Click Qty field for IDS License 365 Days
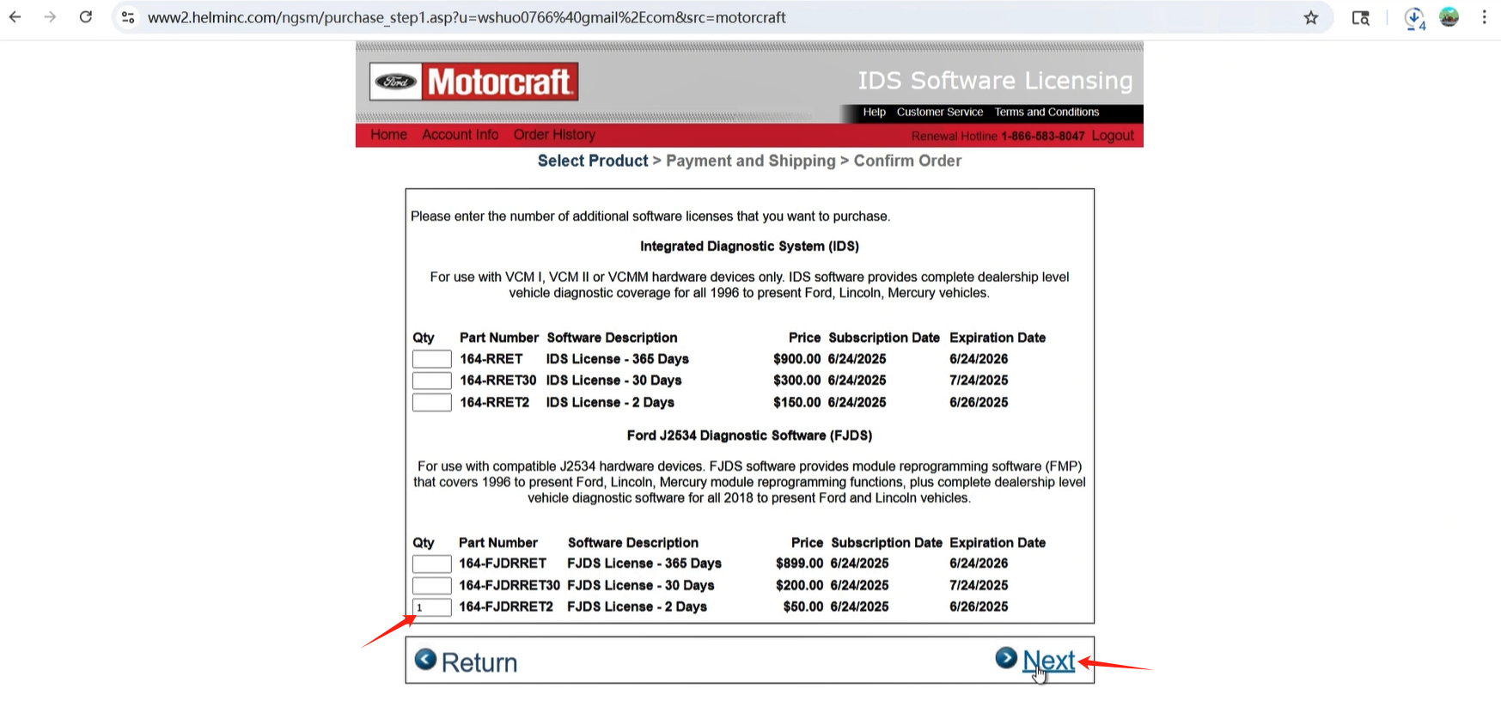Viewport: 1501px width, 701px height. tap(431, 359)
